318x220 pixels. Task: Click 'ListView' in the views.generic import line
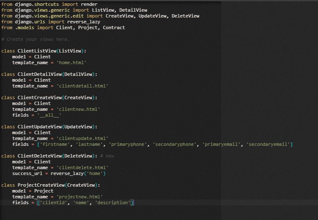[x=103, y=10]
